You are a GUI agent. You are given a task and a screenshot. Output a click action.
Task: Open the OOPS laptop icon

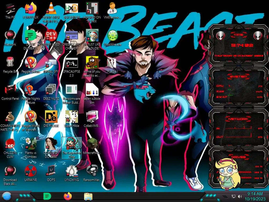(51, 173)
